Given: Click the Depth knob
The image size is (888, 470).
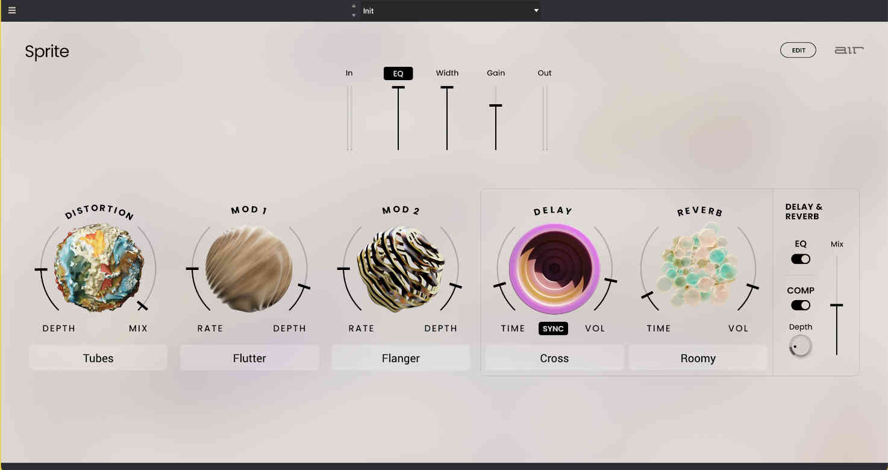Looking at the screenshot, I should [800, 345].
